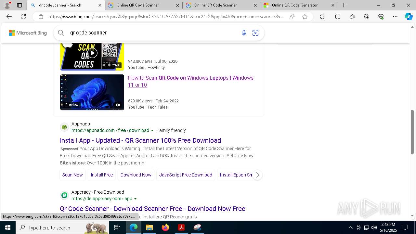The width and height of the screenshot is (416, 234).
Task: Click 'YouTube › Howfinity' source text
Action: (146, 68)
